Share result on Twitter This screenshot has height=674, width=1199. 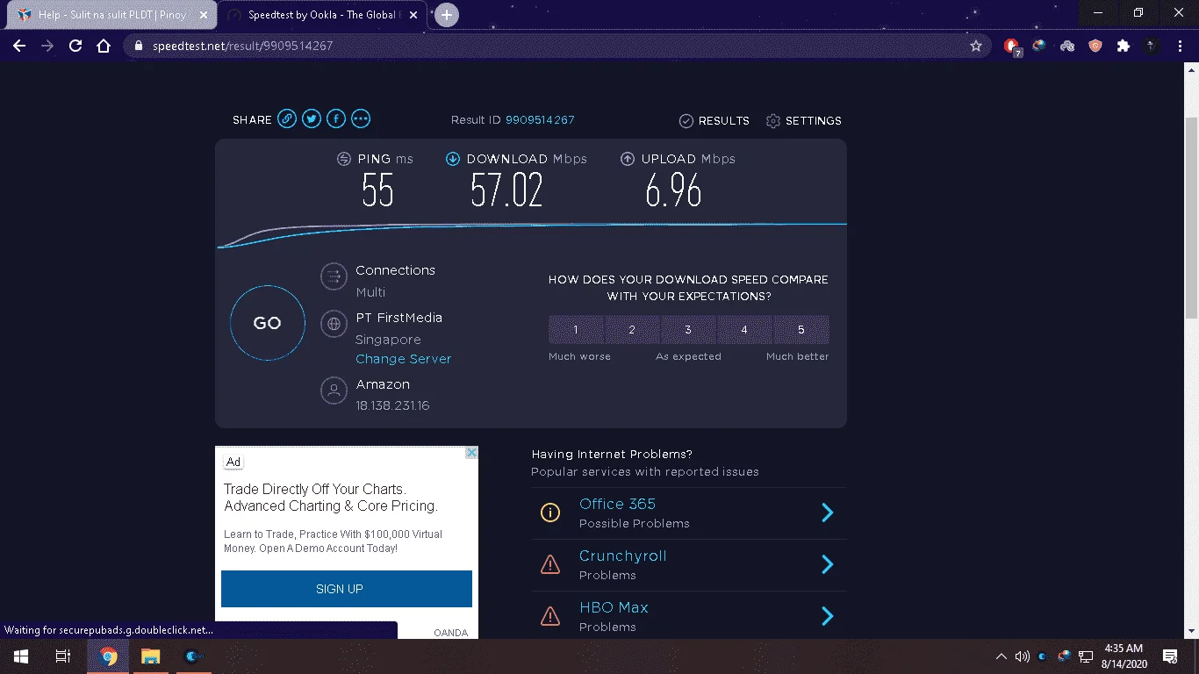tap(312, 119)
